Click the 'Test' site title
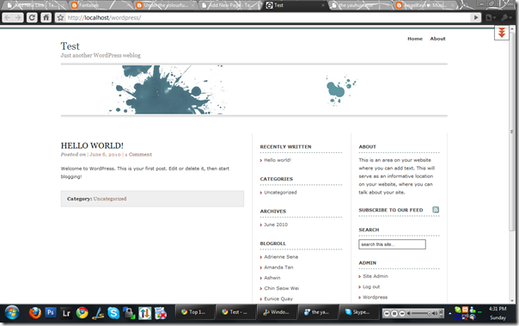Image resolution: width=519 pixels, height=326 pixels. pos(70,46)
